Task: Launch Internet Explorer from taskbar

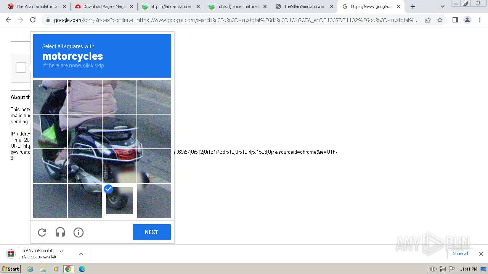Action: click(x=30, y=269)
